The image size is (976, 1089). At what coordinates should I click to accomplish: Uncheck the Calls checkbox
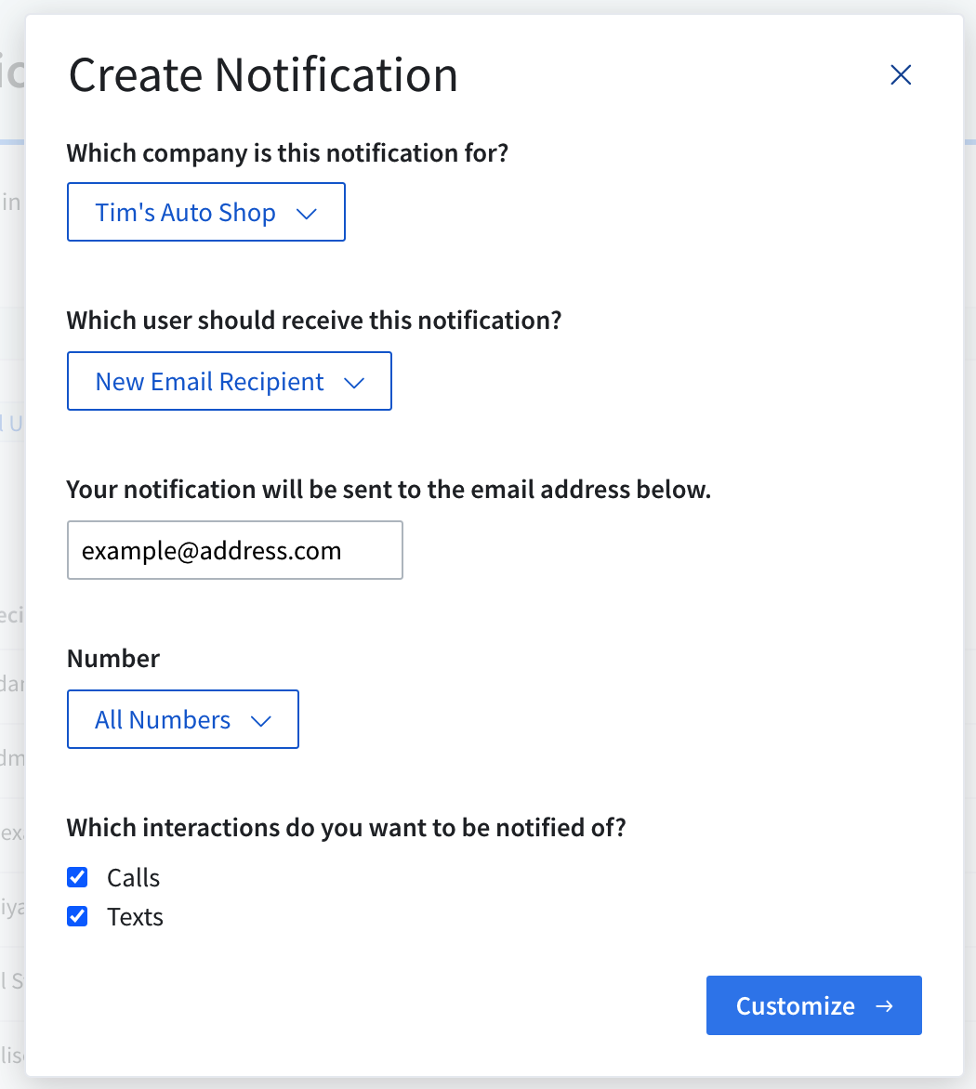click(x=77, y=877)
